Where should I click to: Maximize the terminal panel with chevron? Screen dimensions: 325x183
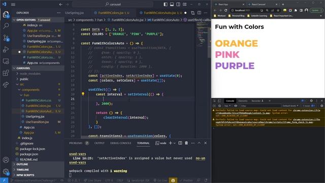(x=199, y=143)
